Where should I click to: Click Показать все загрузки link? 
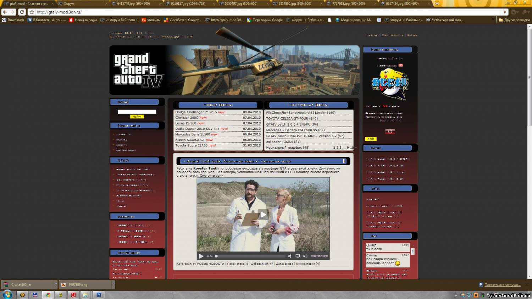[503, 285]
